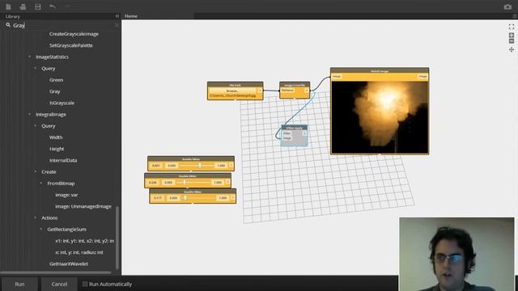Adjust the slider showing 0.117
Screen dimensions: 518x291
(198, 197)
